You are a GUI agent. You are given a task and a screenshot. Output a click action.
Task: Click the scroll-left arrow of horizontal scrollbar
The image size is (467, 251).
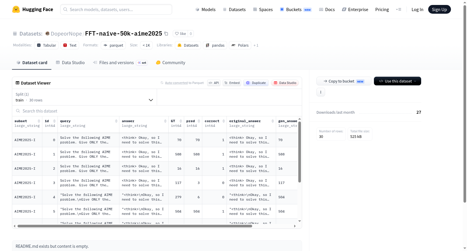pyautogui.click(x=15, y=226)
